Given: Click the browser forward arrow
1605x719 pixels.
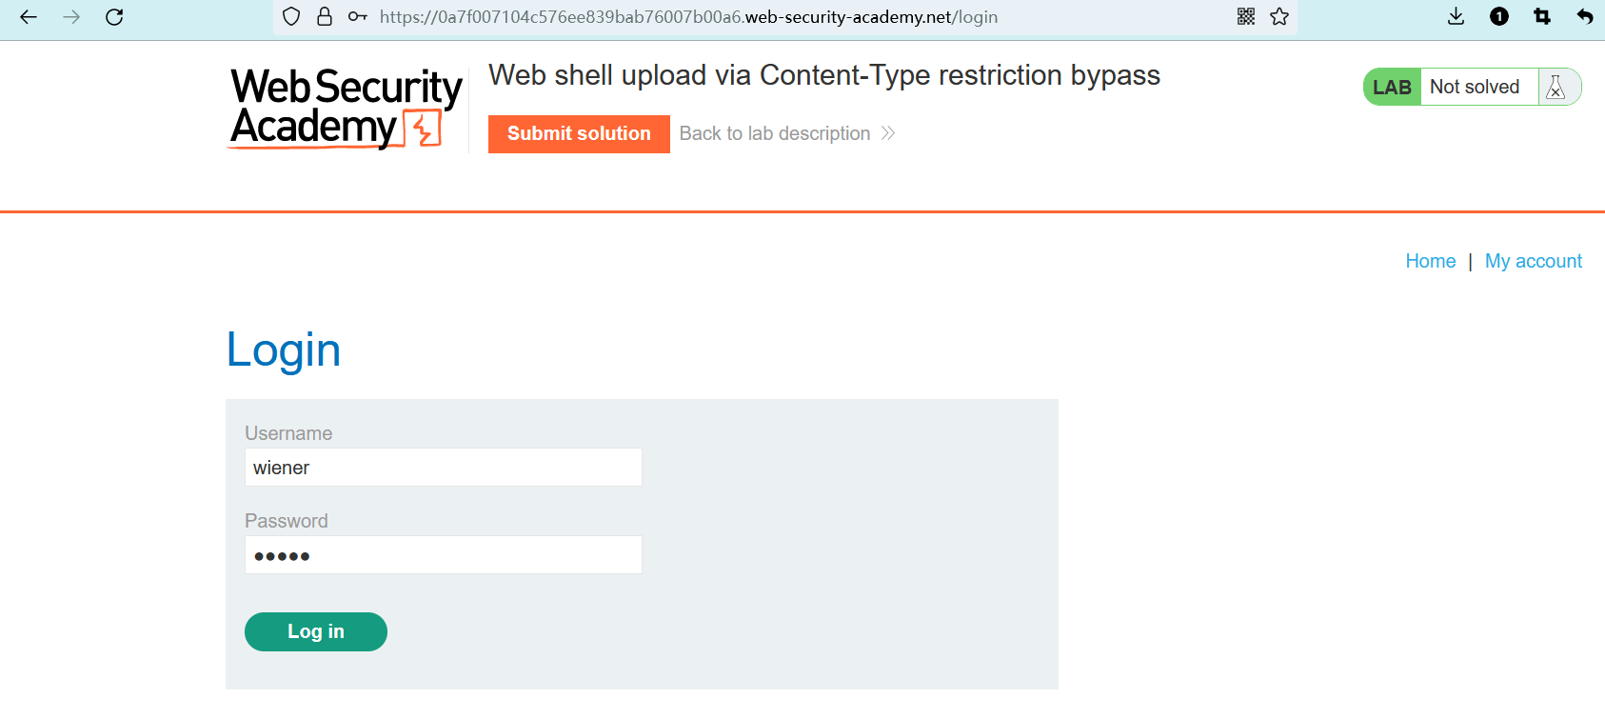Looking at the screenshot, I should 71,17.
